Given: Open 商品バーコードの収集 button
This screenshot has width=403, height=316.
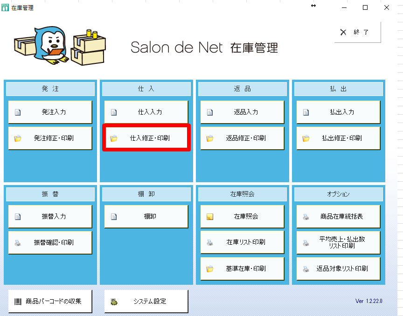Looking at the screenshot, I should (x=50, y=302).
